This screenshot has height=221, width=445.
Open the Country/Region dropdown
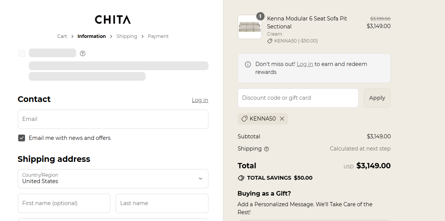click(113, 179)
